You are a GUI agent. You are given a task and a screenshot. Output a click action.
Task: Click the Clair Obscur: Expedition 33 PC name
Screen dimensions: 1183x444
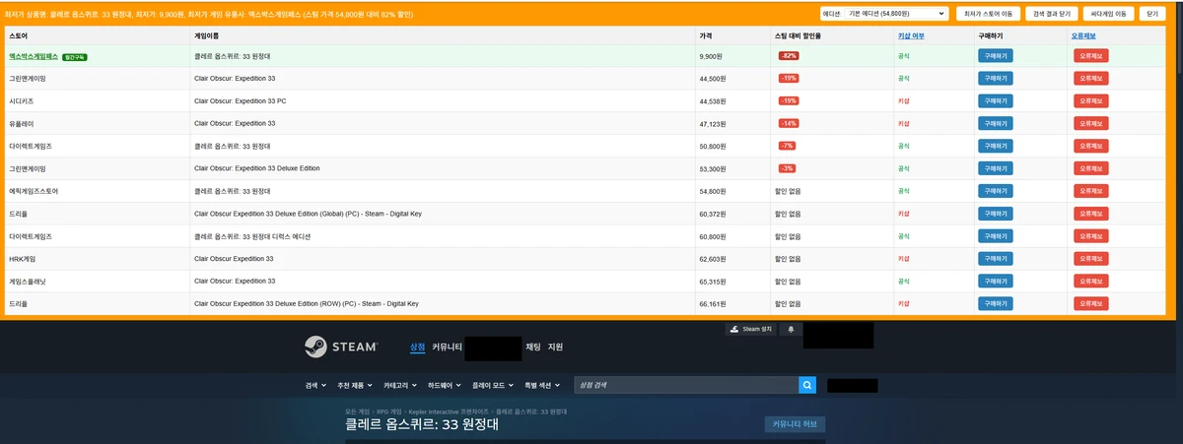pos(240,101)
